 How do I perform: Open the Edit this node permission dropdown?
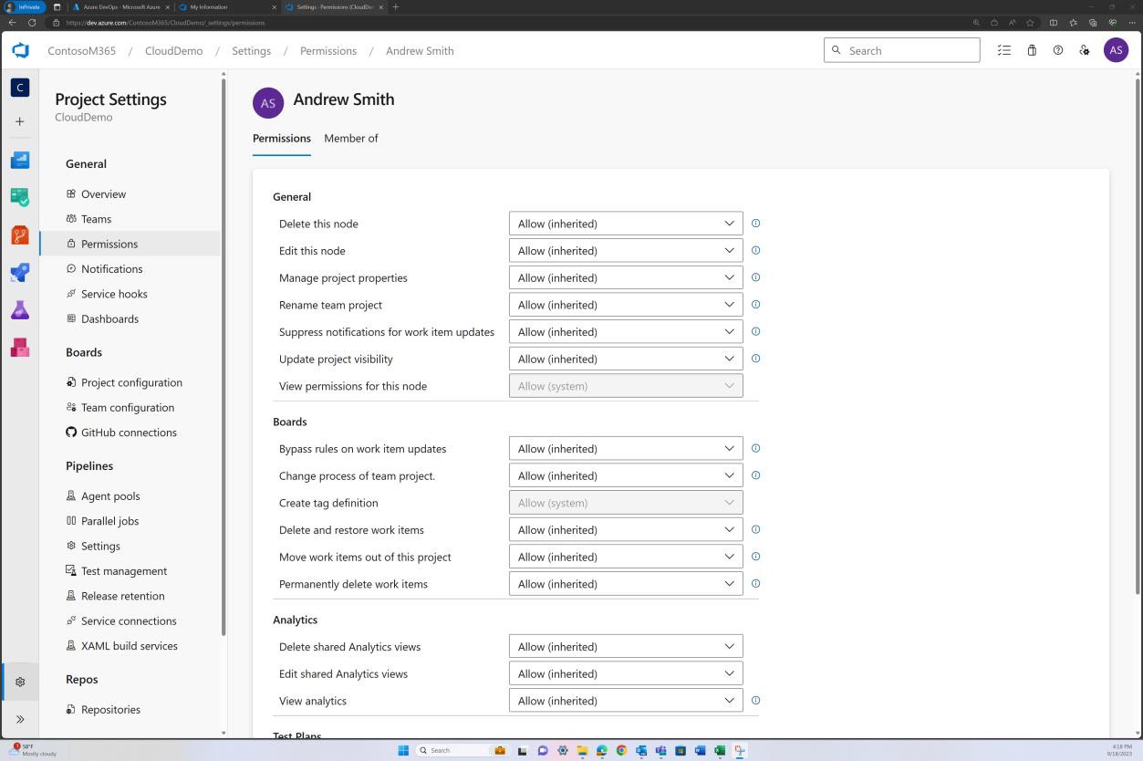pyautogui.click(x=626, y=250)
